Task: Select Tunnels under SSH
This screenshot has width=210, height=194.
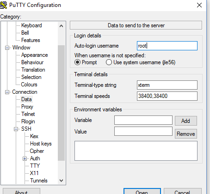Action: pyautogui.click(x=39, y=181)
